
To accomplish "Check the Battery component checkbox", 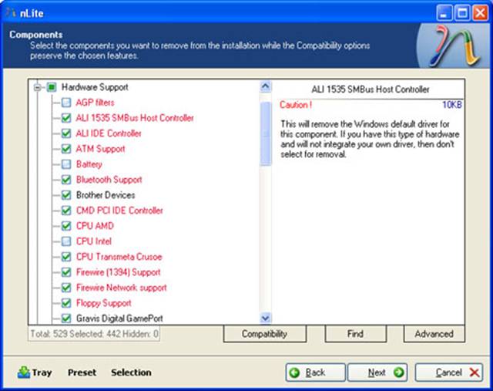I will point(66,164).
